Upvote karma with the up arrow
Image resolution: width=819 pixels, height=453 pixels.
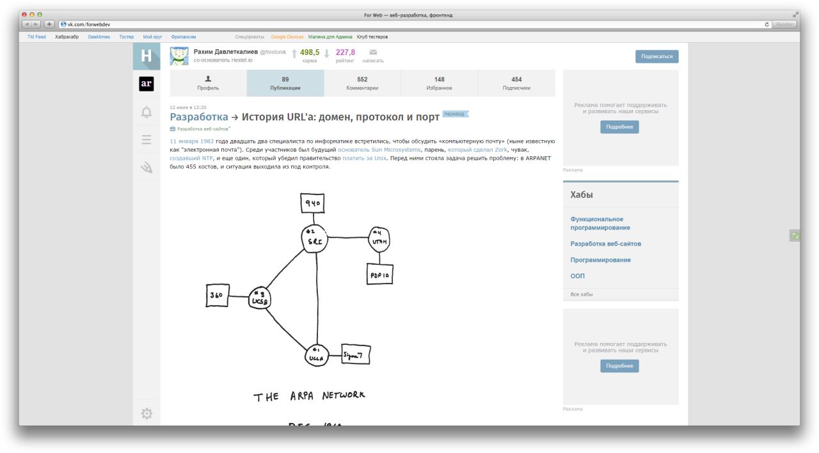point(295,54)
